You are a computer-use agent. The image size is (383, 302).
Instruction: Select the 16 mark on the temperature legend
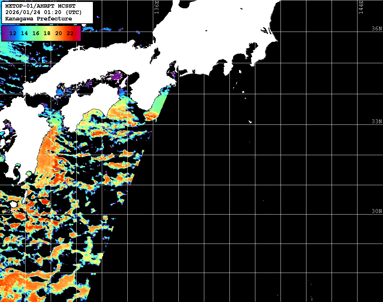[x=36, y=33]
